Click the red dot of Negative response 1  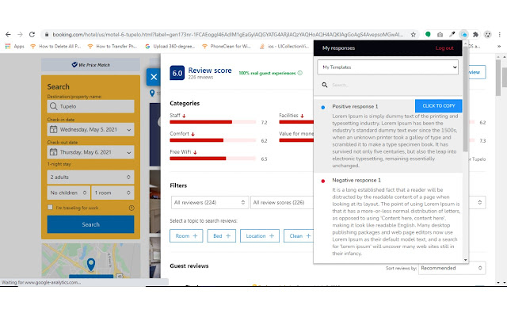click(x=322, y=181)
